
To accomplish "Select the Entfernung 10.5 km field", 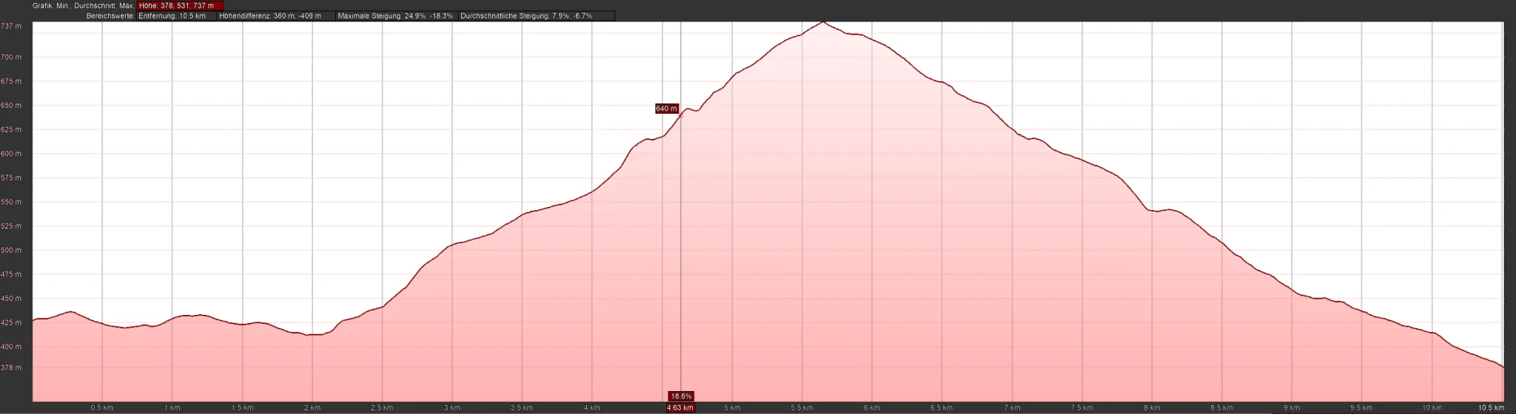I will [x=175, y=16].
